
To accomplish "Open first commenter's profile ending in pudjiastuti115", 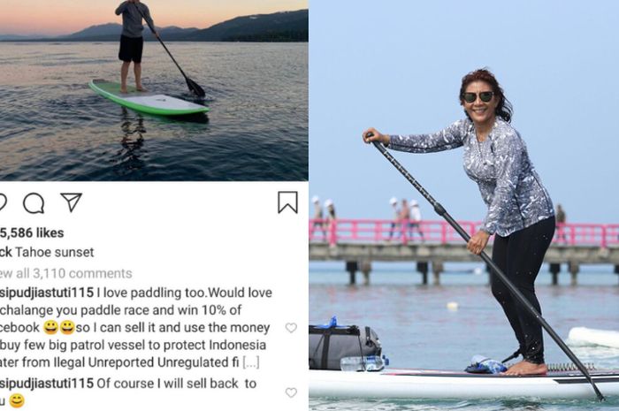I will pyautogui.click(x=47, y=293).
